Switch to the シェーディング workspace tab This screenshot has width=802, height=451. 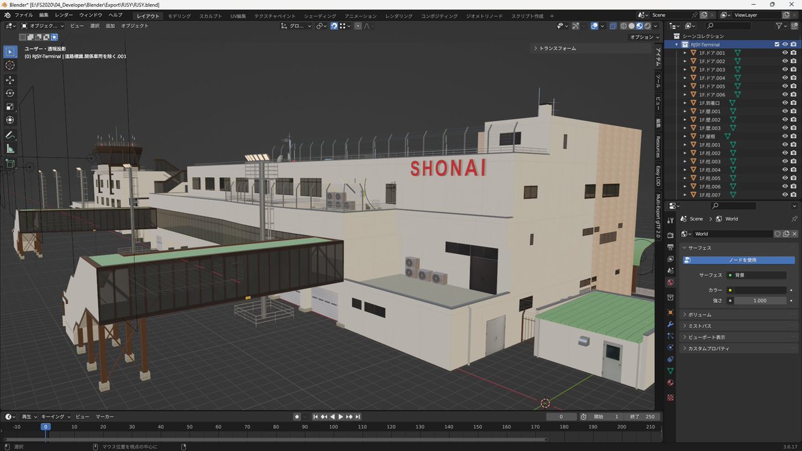tap(320, 15)
